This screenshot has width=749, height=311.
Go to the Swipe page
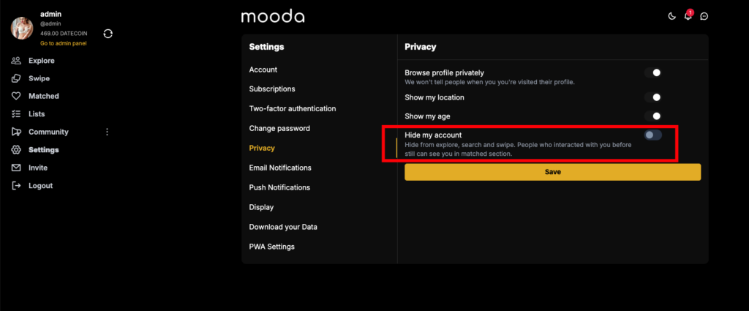39,78
